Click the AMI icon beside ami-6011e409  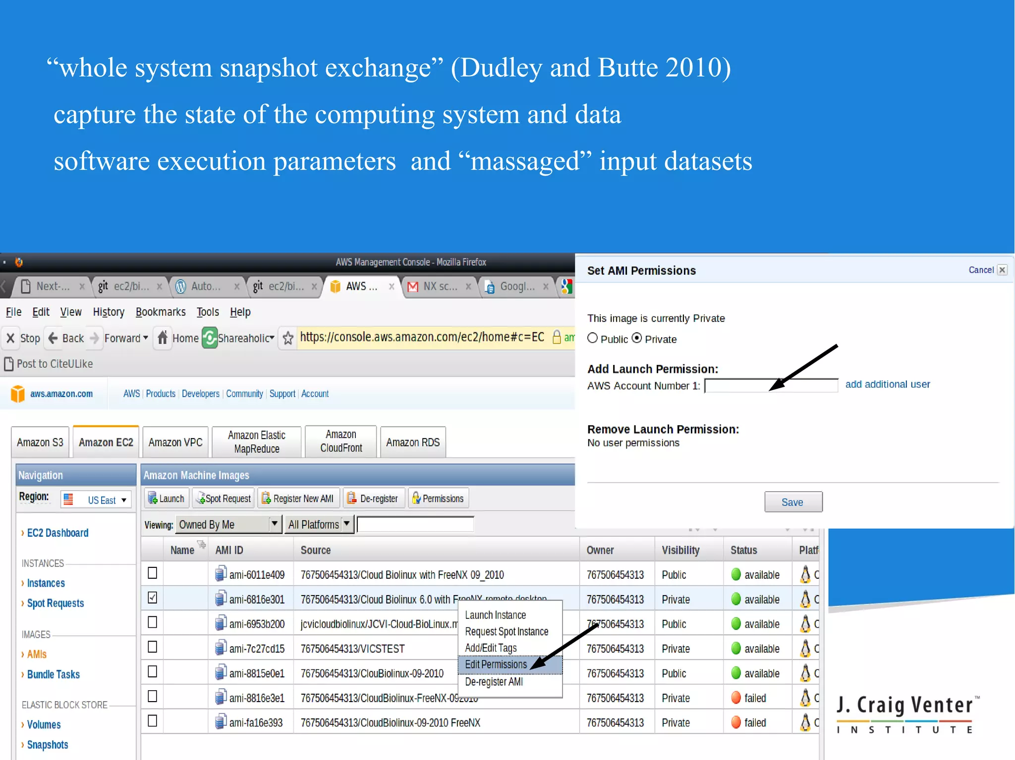point(221,574)
